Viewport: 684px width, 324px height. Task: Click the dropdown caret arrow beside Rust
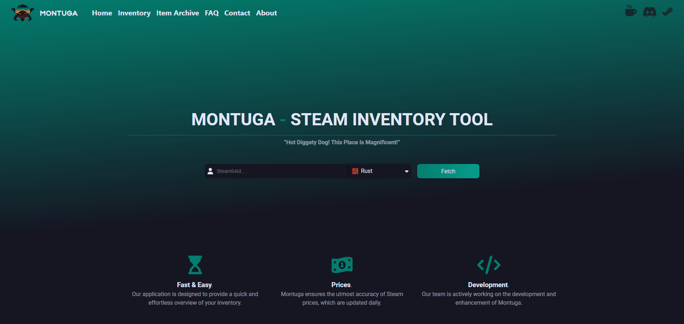[x=406, y=171]
